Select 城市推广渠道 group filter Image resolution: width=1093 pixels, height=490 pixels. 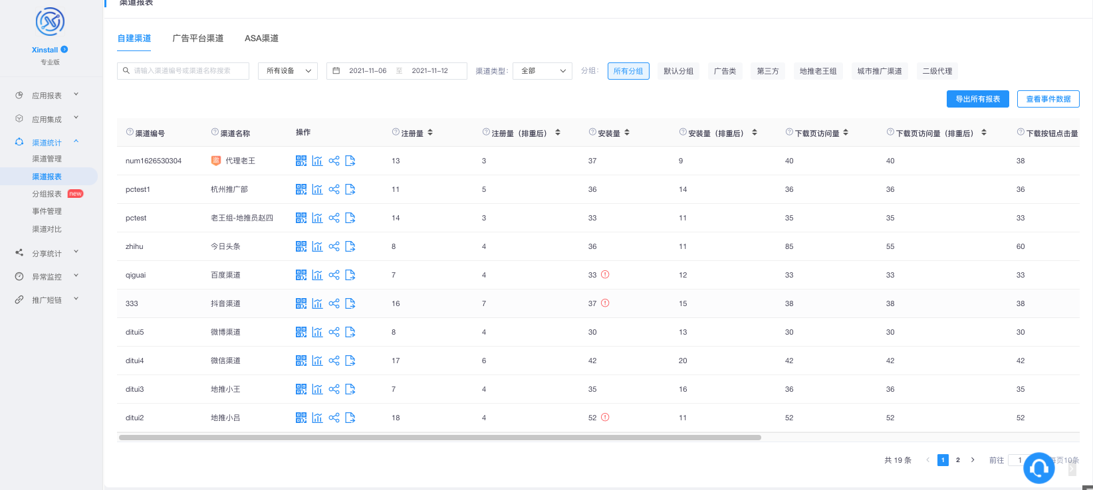[x=880, y=71]
